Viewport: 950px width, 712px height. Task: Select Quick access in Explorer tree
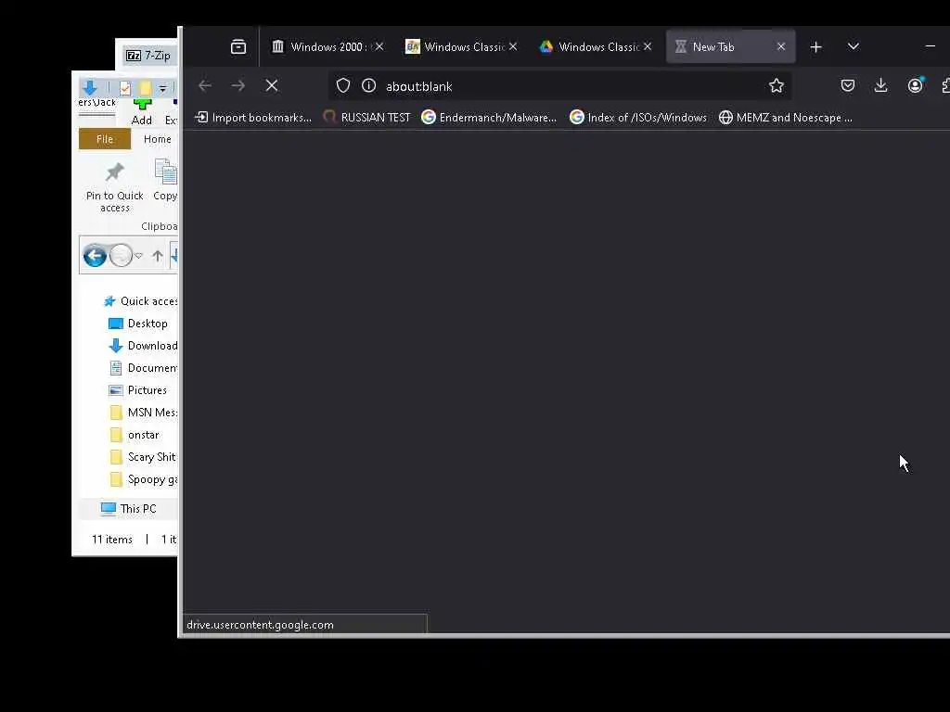[141, 301]
